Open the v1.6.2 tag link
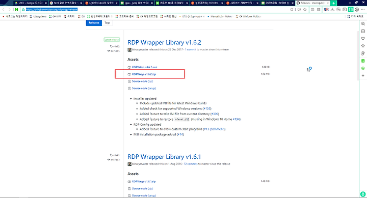Viewport: 367px width, 198px height. 115,46
